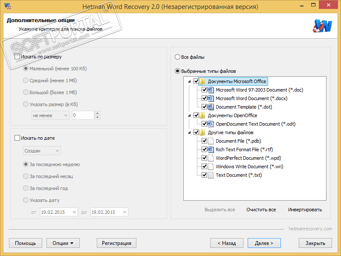
Task: Select Все файлы radio button
Action: tap(177, 57)
